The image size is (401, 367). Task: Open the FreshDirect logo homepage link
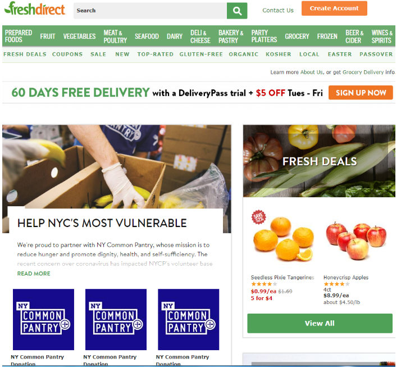[x=35, y=8]
